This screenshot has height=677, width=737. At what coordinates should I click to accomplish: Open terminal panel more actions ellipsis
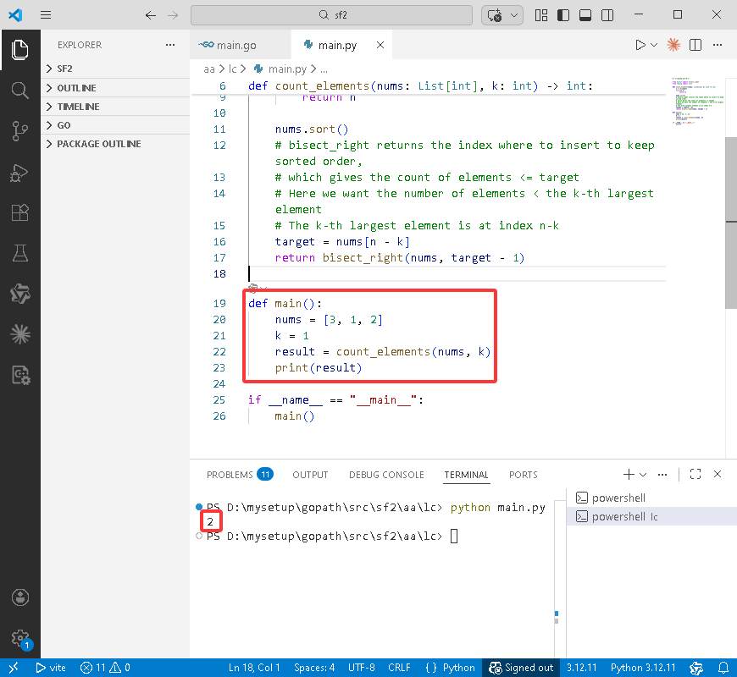(662, 475)
